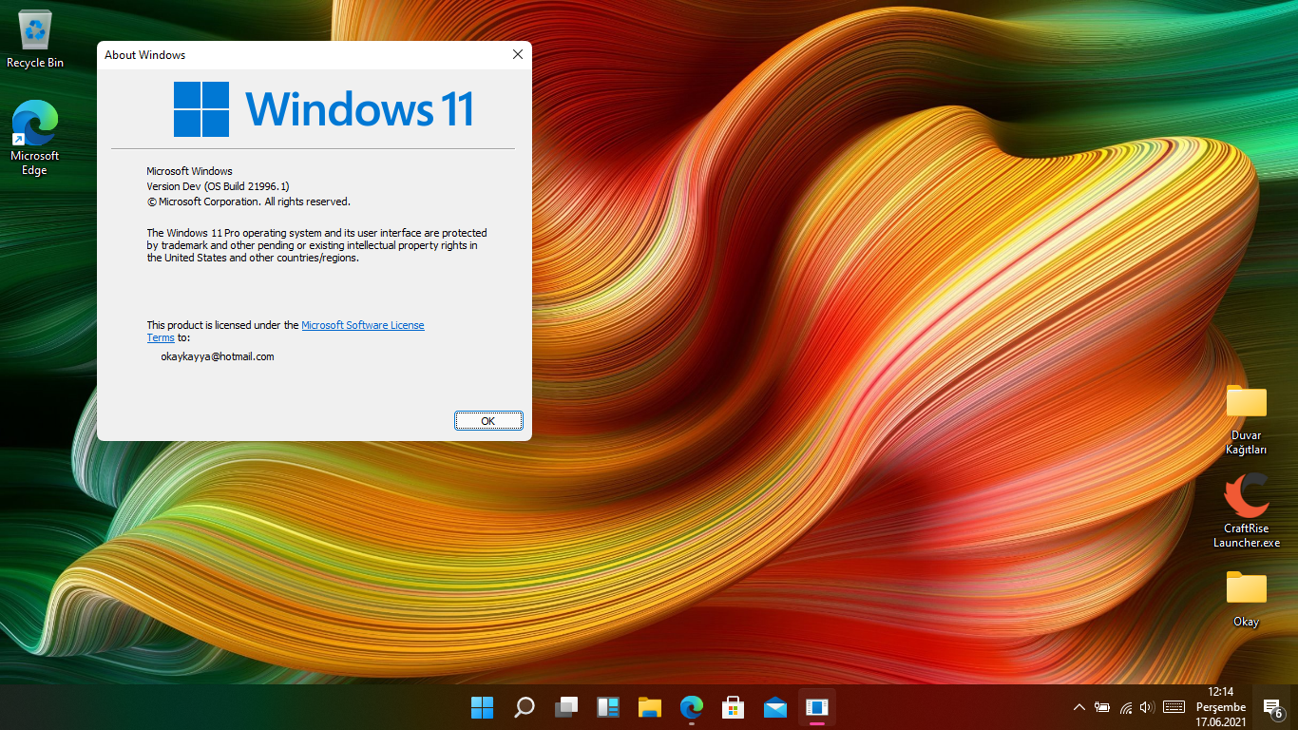Open the Widgets panel from taskbar
This screenshot has width=1298, height=730.
pyautogui.click(x=608, y=707)
